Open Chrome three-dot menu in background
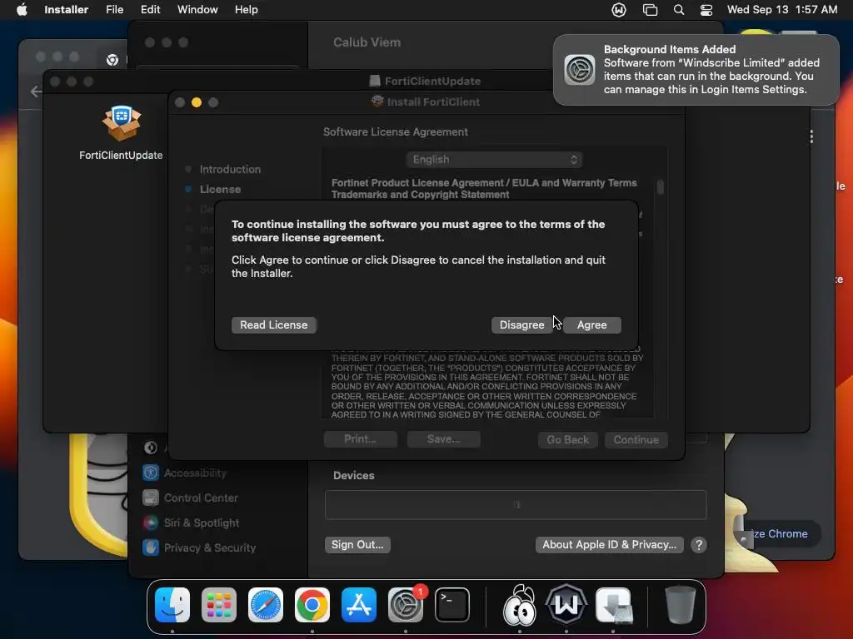Image resolution: width=853 pixels, height=639 pixels. click(x=811, y=136)
